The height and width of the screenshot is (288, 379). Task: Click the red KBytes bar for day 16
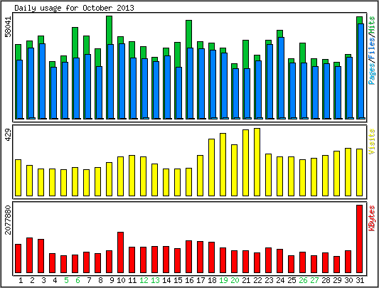pos(188,257)
